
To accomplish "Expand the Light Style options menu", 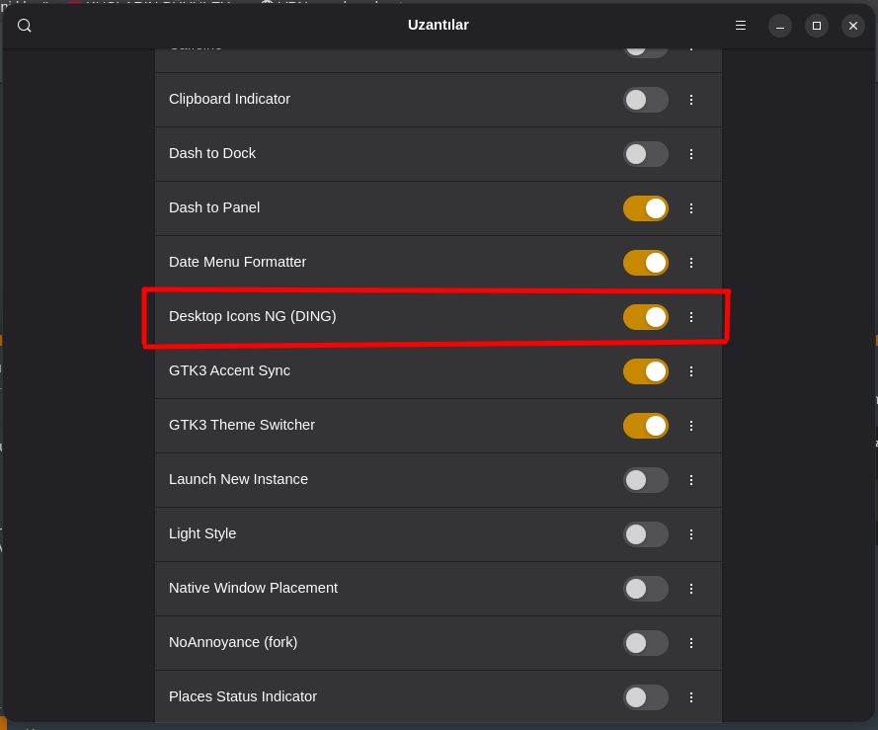I will [691, 534].
